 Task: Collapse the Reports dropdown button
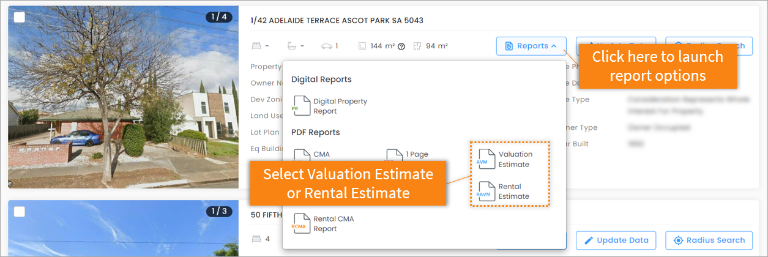[x=531, y=46]
